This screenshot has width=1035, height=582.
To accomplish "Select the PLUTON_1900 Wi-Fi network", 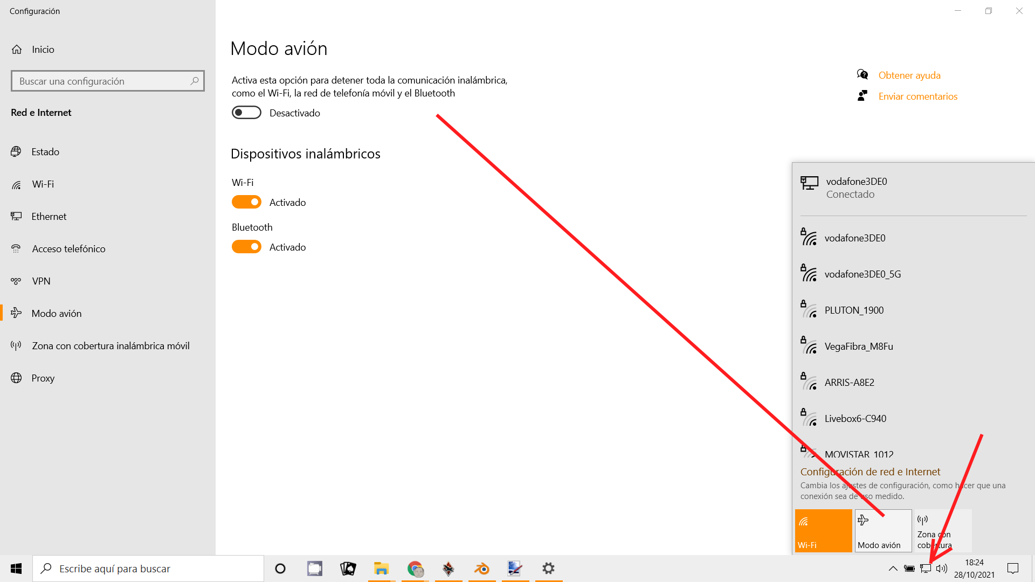I will [854, 310].
